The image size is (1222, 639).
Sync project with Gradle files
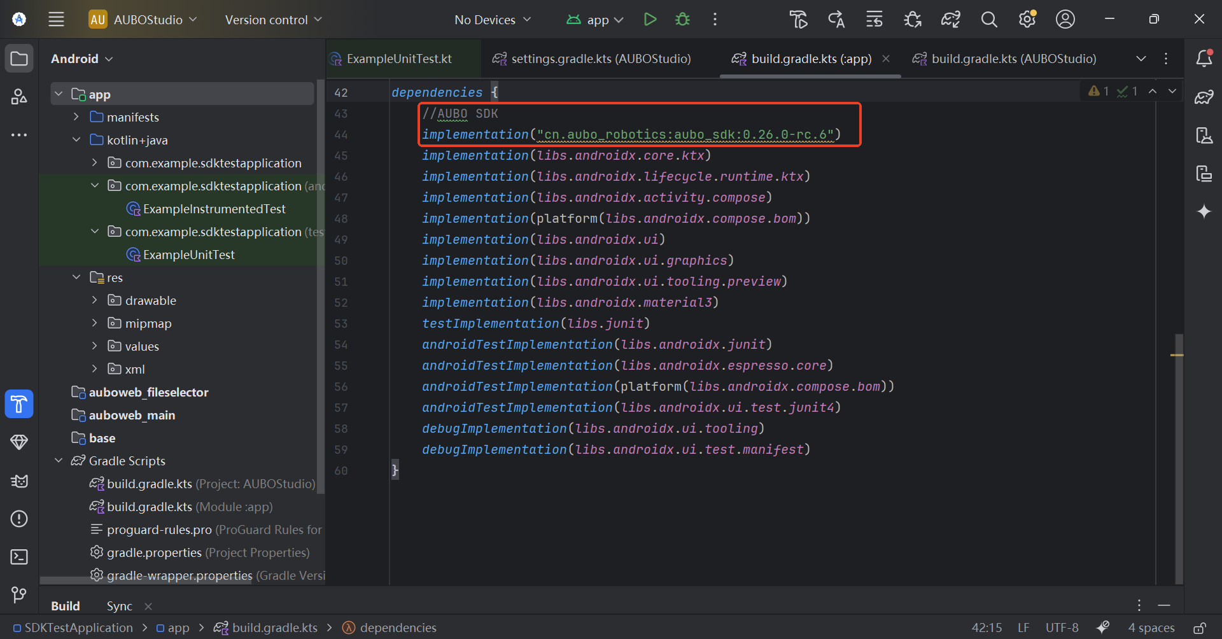[x=950, y=19]
